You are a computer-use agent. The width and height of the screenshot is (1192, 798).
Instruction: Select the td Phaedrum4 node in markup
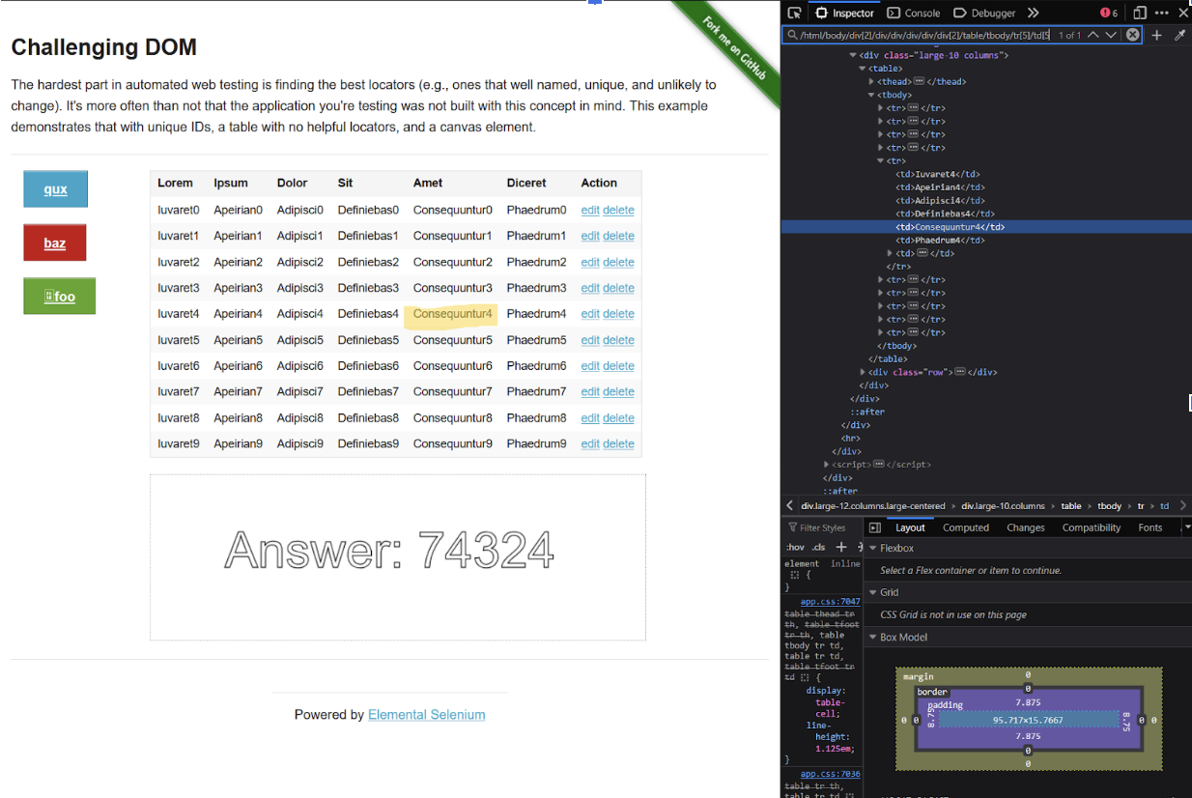(x=941, y=240)
